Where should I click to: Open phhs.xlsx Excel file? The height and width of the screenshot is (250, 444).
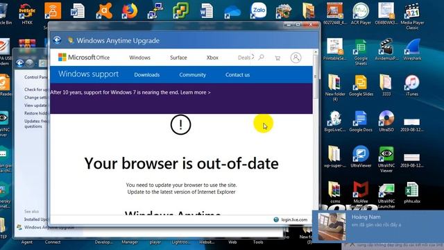412,192
